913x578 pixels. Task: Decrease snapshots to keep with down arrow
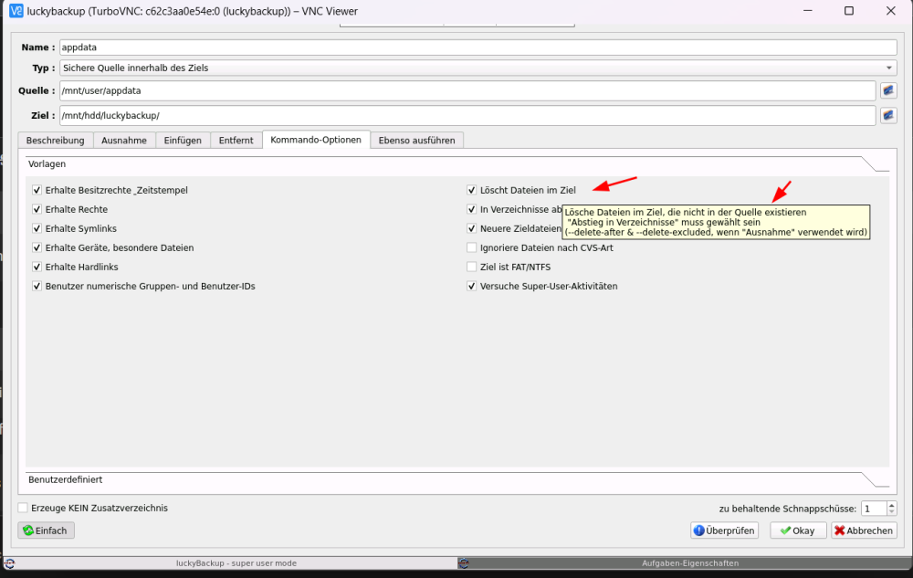[x=891, y=511]
